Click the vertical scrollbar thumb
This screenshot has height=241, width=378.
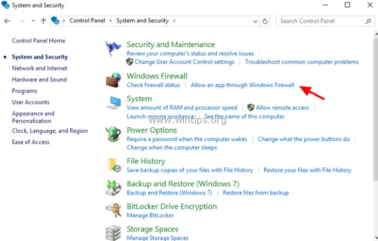(x=376, y=110)
